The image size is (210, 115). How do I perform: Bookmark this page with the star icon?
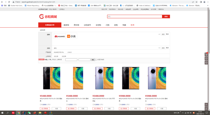pyautogui.click(x=196, y=2)
